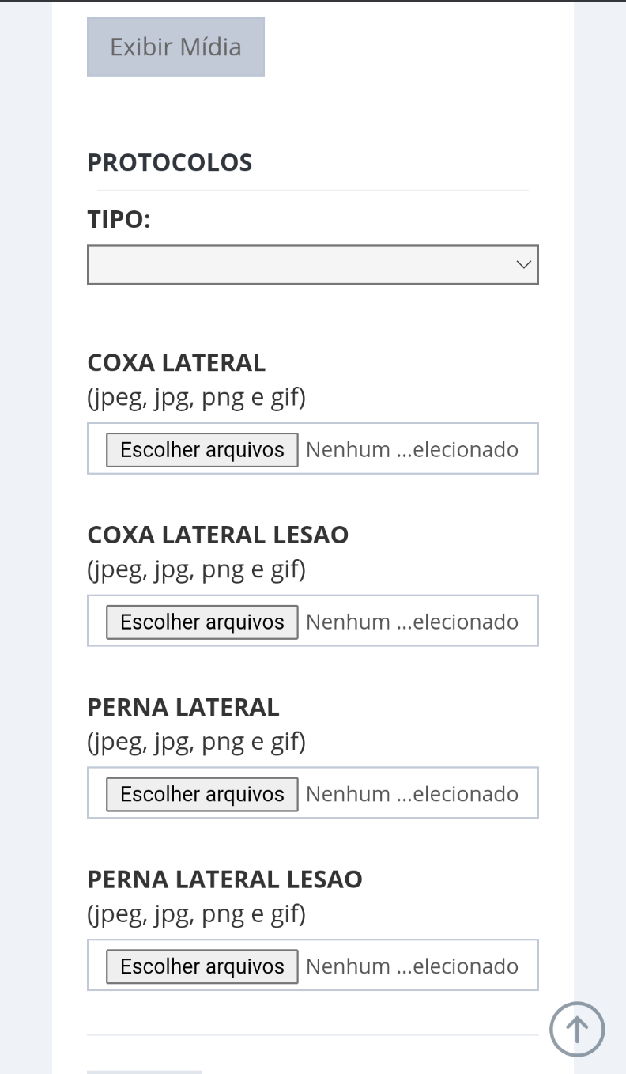The width and height of the screenshot is (626, 1074).
Task: Click the COXA LATERAL label
Action: 176,362
